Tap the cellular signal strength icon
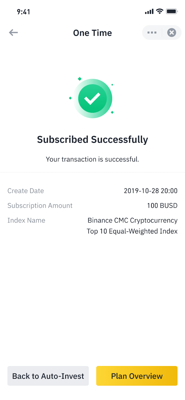 point(149,11)
